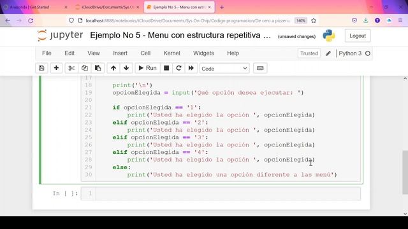Open the Help menu
This screenshot has height=229, width=408.
tap(233, 53)
